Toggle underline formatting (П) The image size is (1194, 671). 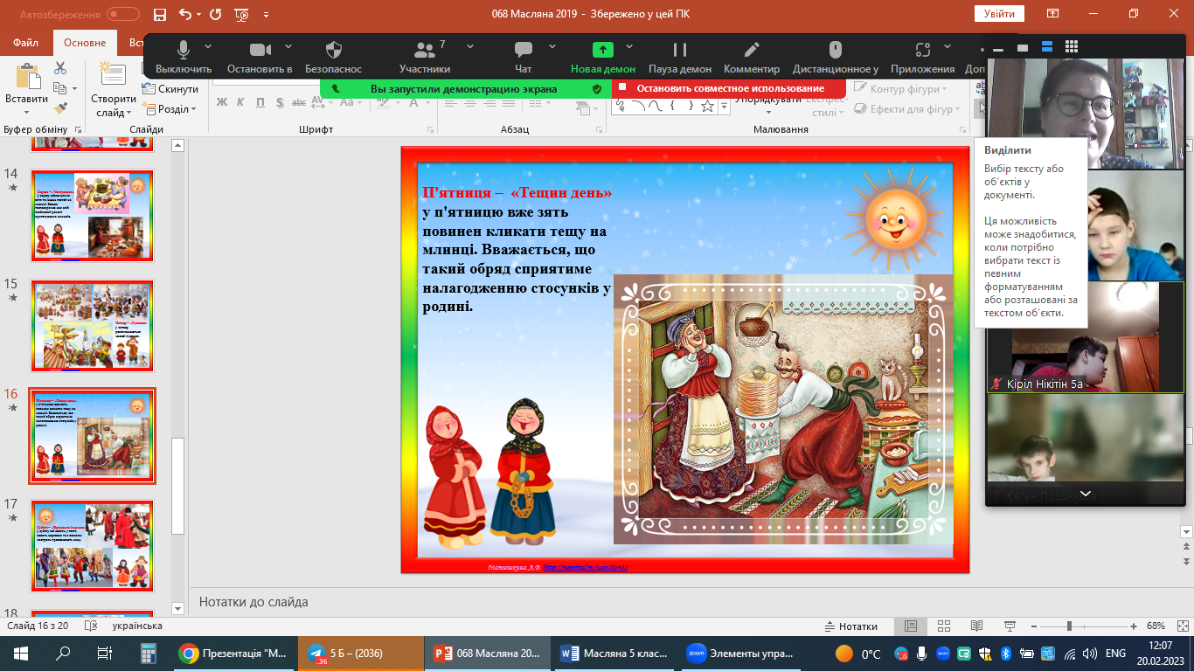click(x=260, y=102)
